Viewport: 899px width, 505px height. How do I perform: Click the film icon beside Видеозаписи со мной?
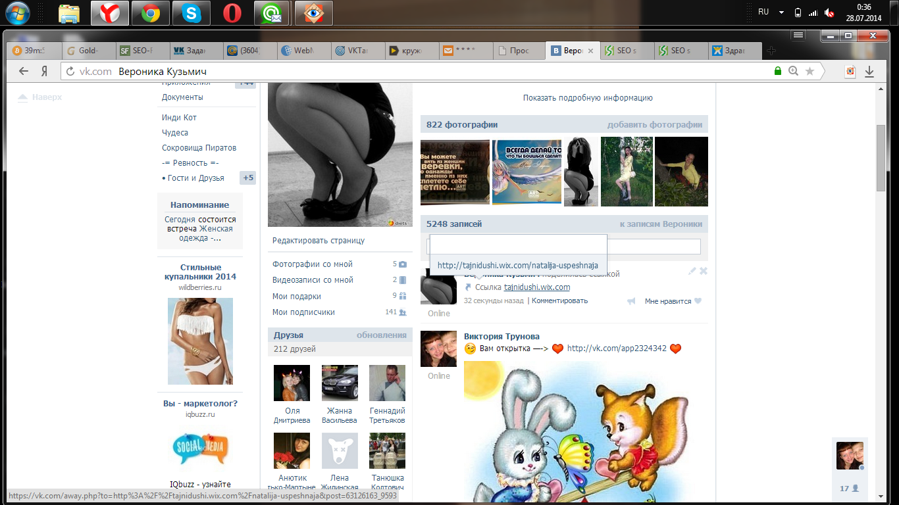tap(403, 280)
